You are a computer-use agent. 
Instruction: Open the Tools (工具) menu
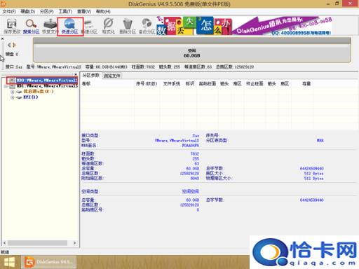65,11
